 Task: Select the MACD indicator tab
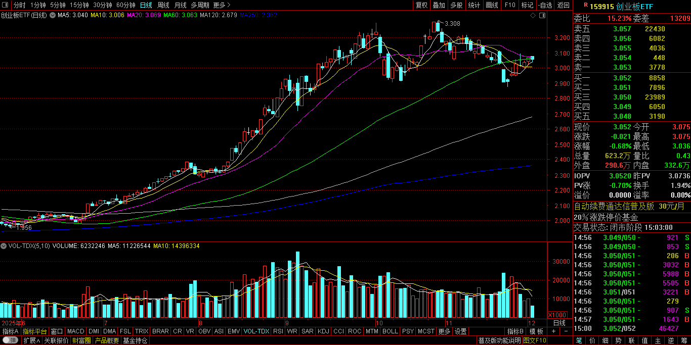(x=75, y=331)
